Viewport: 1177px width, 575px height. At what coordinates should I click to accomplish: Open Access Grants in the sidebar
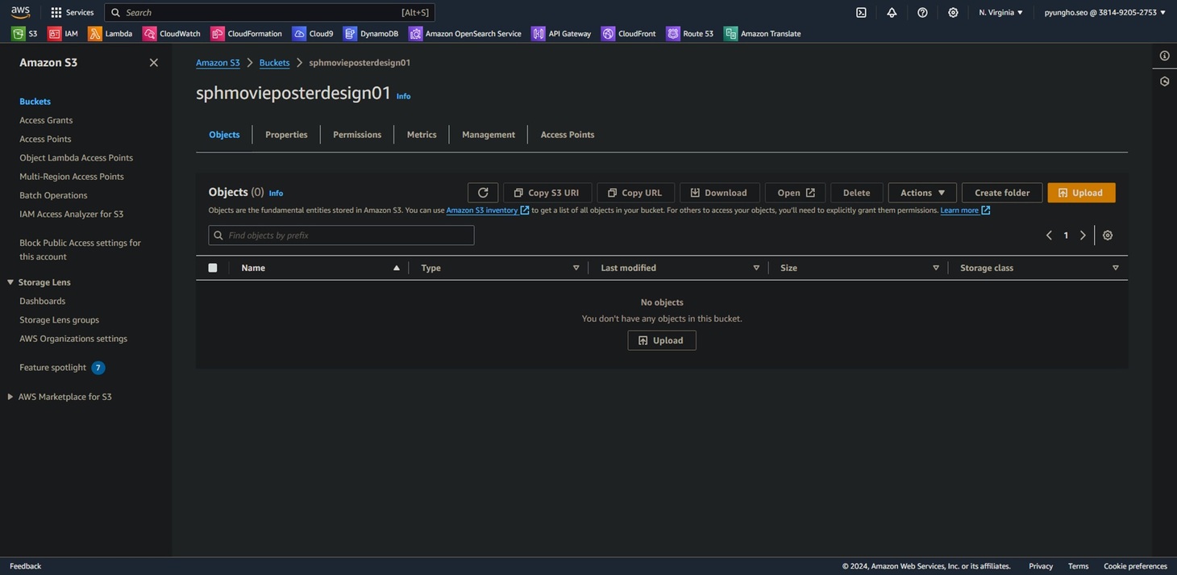[46, 120]
